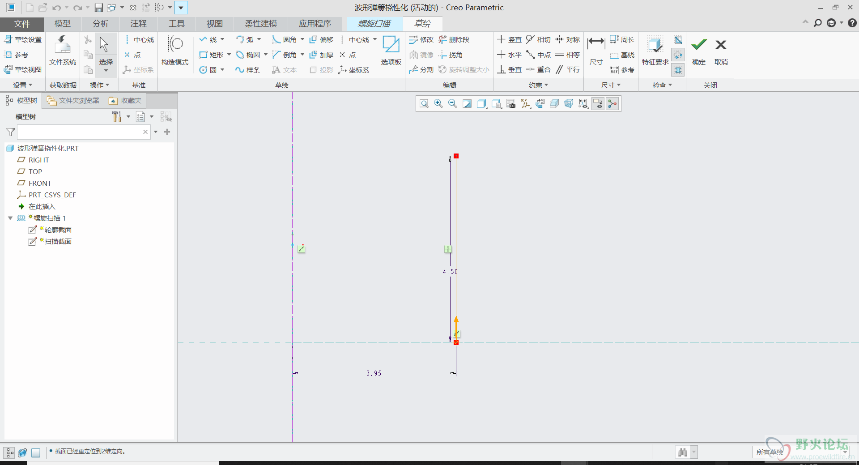Click the 偏移 (Offset) sketch tool
Image resolution: width=859 pixels, height=465 pixels.
[x=321, y=39]
